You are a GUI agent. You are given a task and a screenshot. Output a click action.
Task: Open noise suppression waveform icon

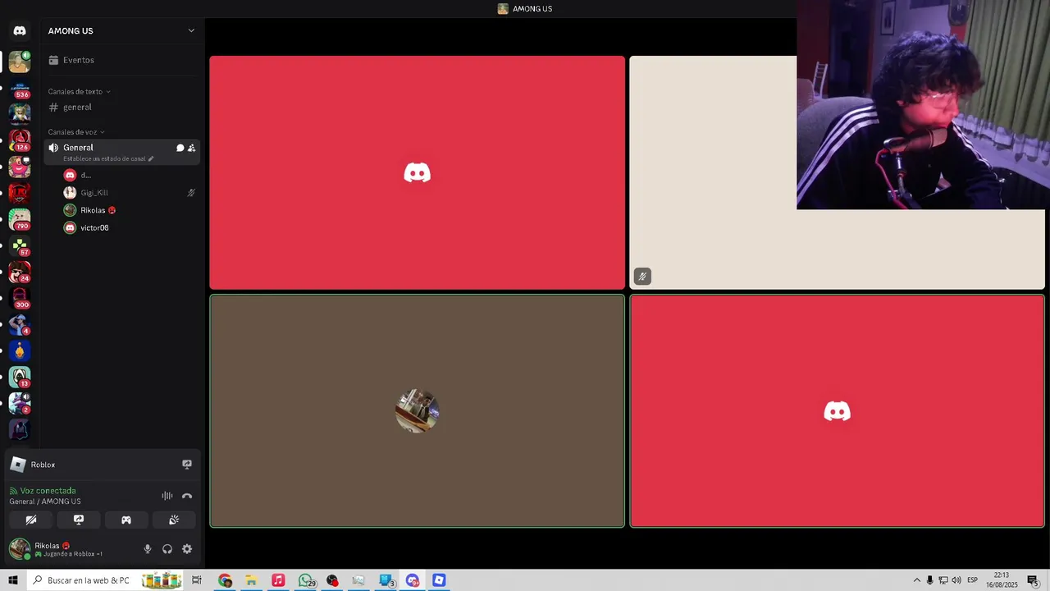167,496
